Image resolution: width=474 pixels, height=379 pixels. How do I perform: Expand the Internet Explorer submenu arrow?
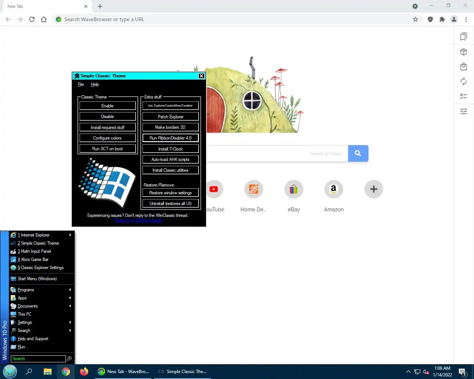tap(70, 235)
